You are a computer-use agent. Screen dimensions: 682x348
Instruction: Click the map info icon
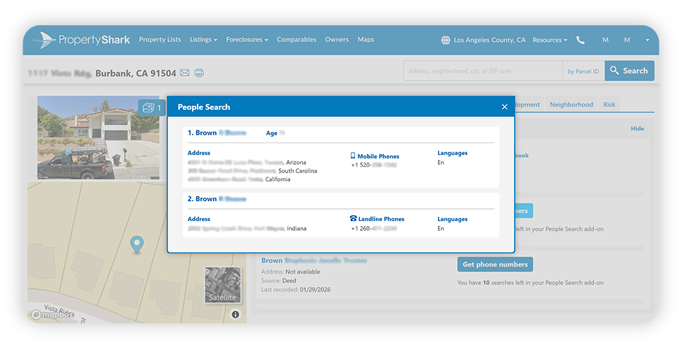click(236, 314)
